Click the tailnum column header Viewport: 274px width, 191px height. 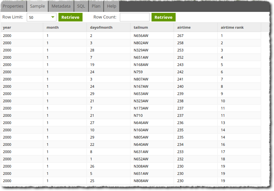pos(152,27)
